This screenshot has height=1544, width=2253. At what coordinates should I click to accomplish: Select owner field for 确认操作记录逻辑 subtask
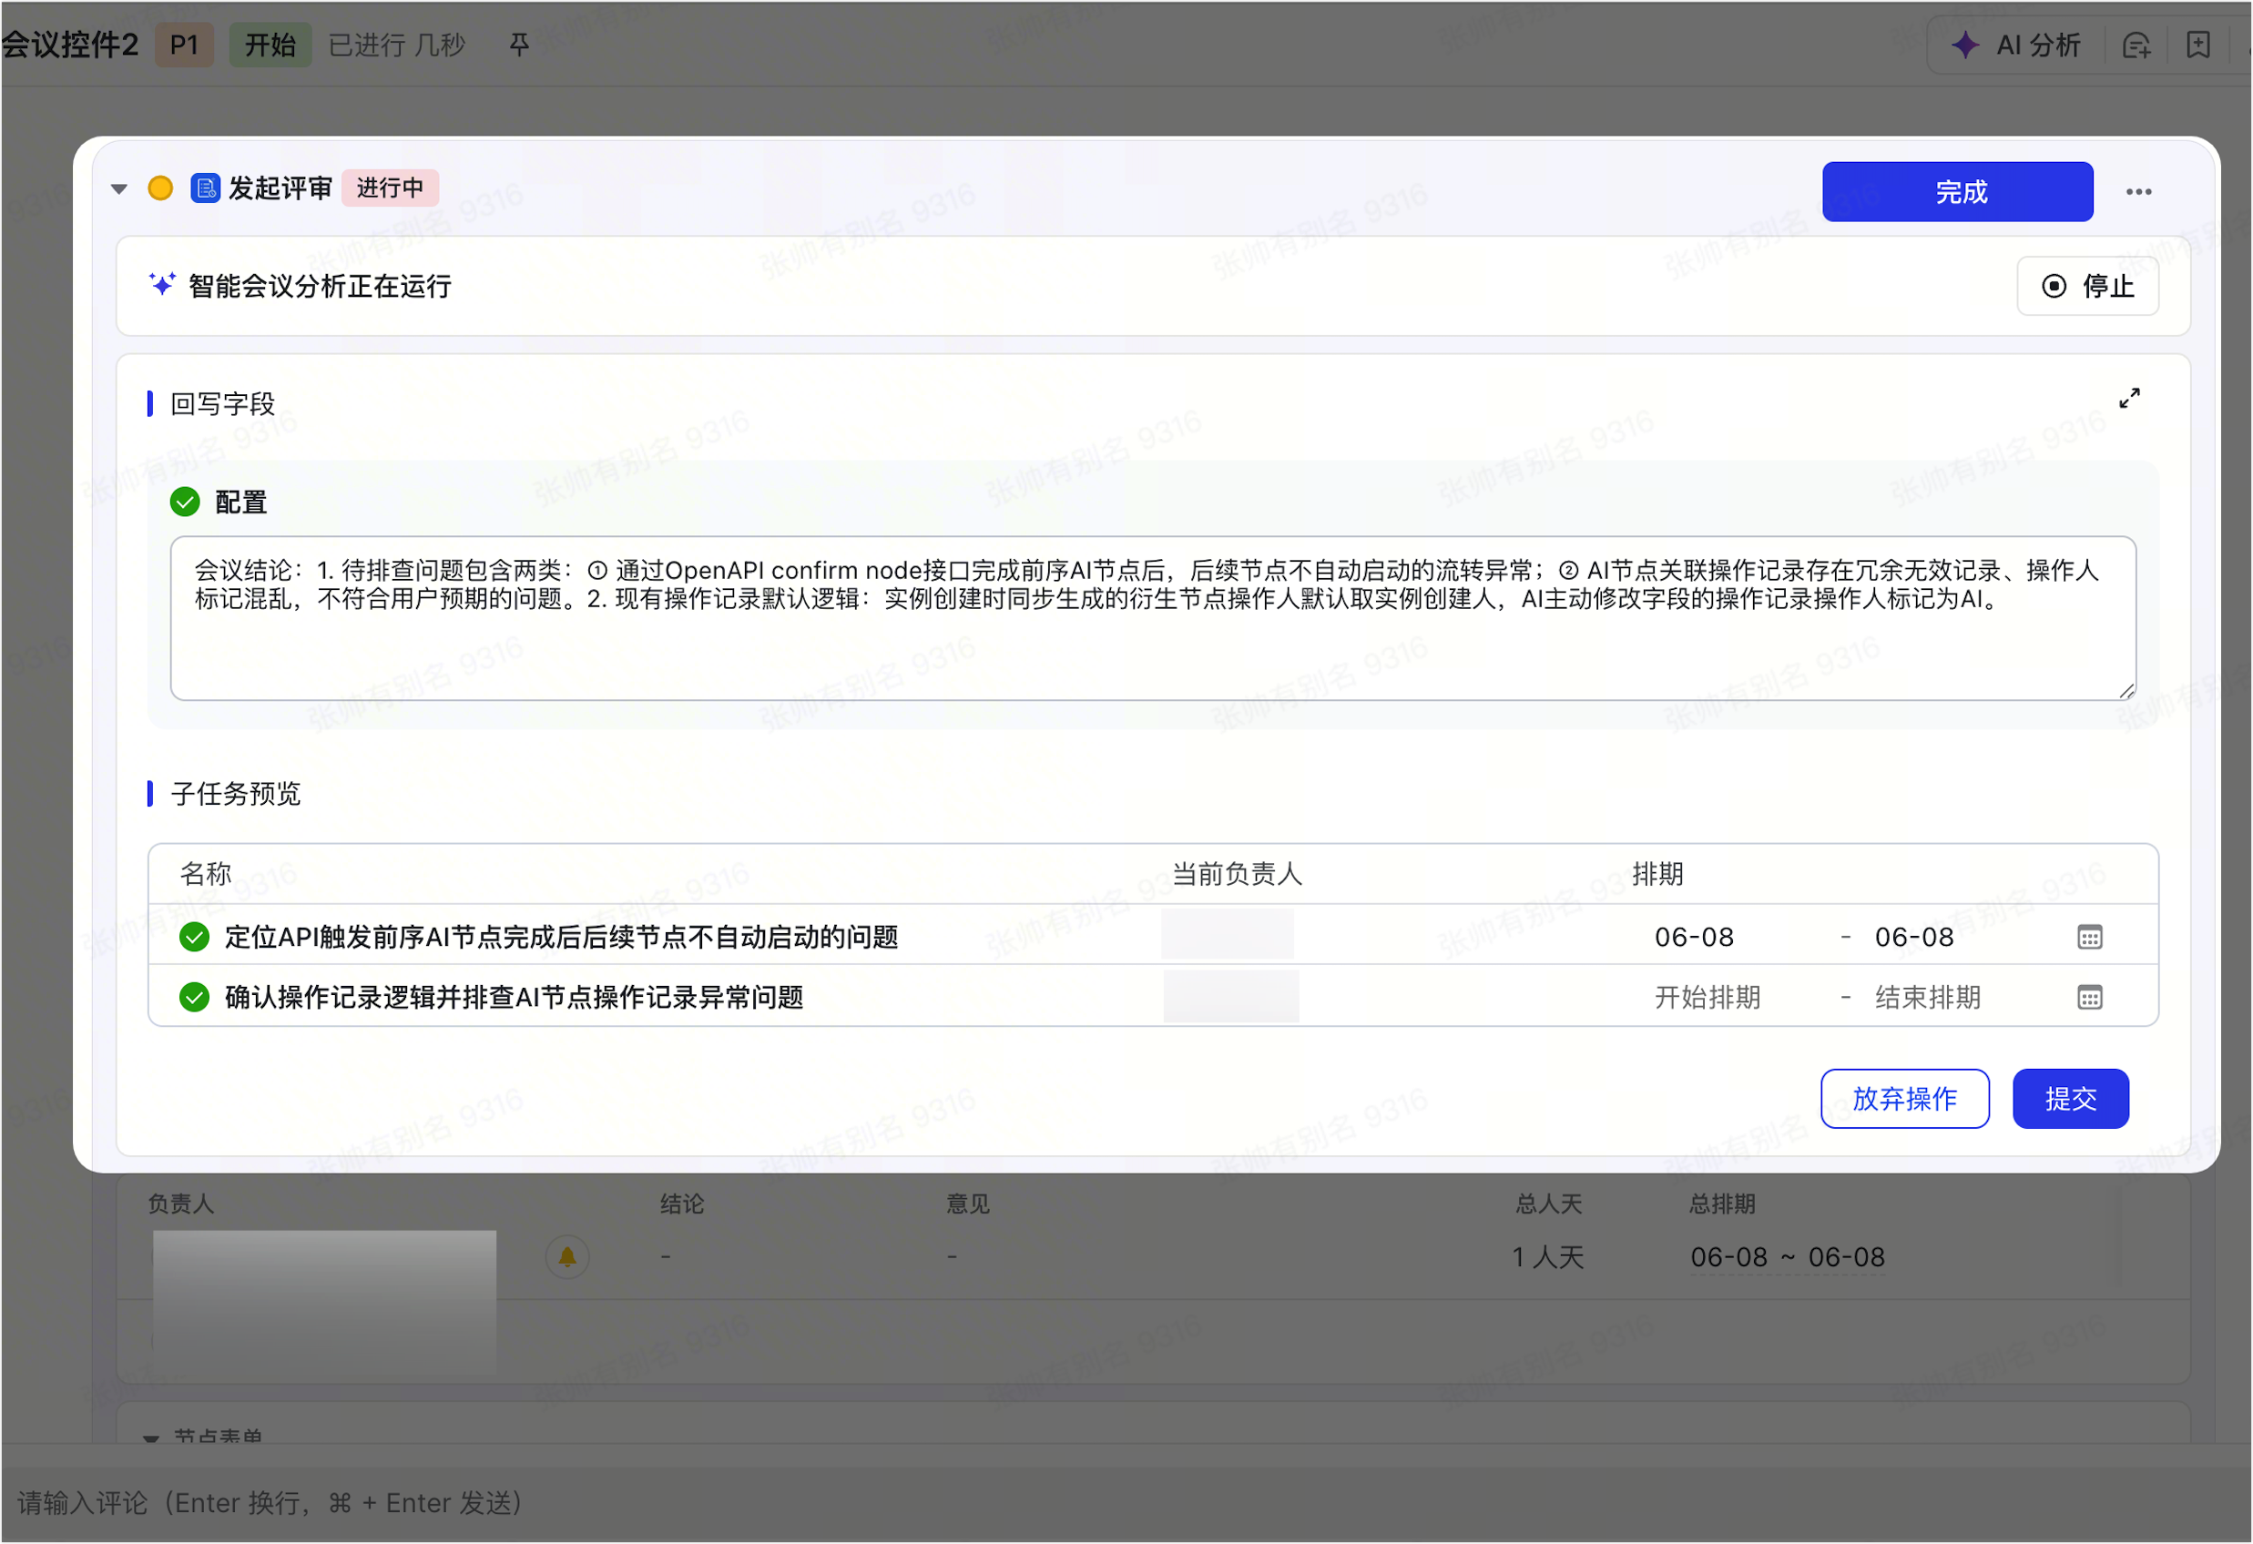pyautogui.click(x=1231, y=998)
